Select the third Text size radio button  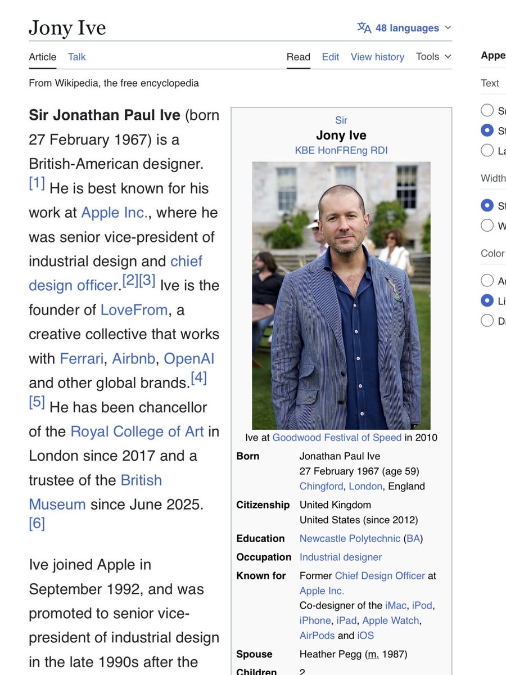pyautogui.click(x=487, y=150)
